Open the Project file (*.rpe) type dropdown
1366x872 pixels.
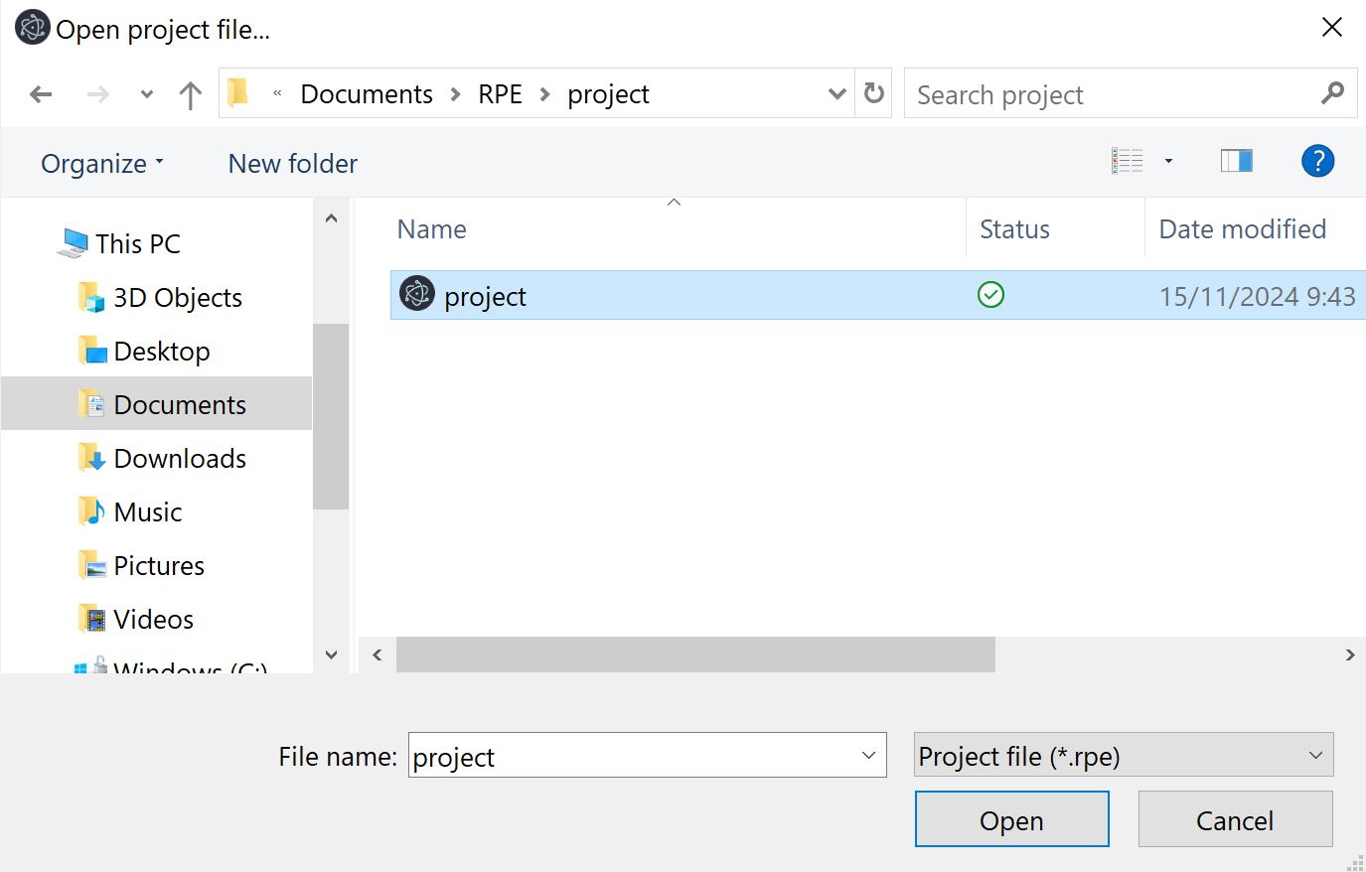1124,756
